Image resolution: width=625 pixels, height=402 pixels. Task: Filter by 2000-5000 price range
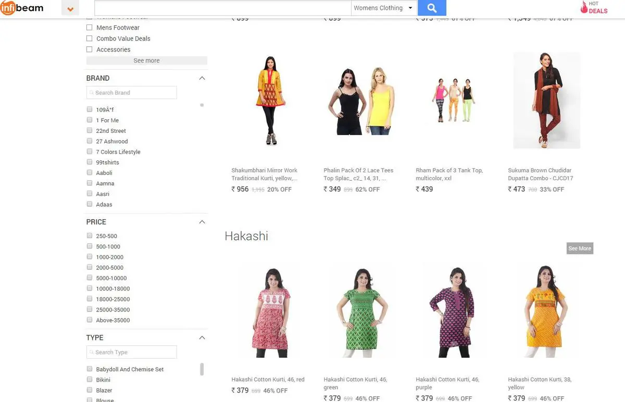(90, 267)
